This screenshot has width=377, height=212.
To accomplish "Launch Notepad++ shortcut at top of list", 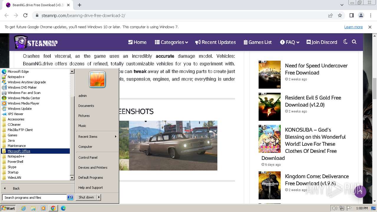I will 35,77.
